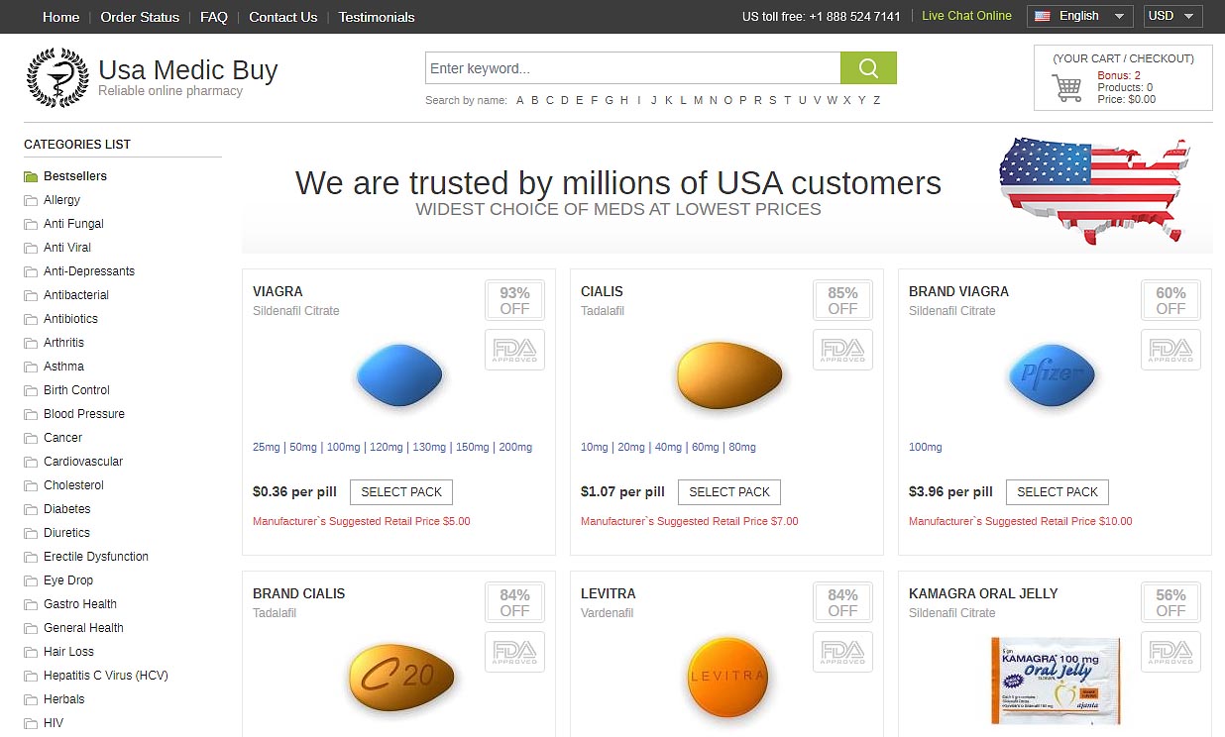The width and height of the screenshot is (1225, 737).
Task: Open Live Chat Online link
Action: point(966,16)
